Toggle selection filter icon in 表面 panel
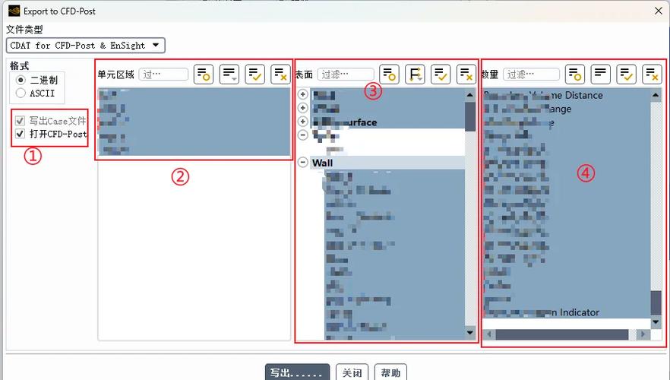Screen dimensions: 670x380 point(389,74)
